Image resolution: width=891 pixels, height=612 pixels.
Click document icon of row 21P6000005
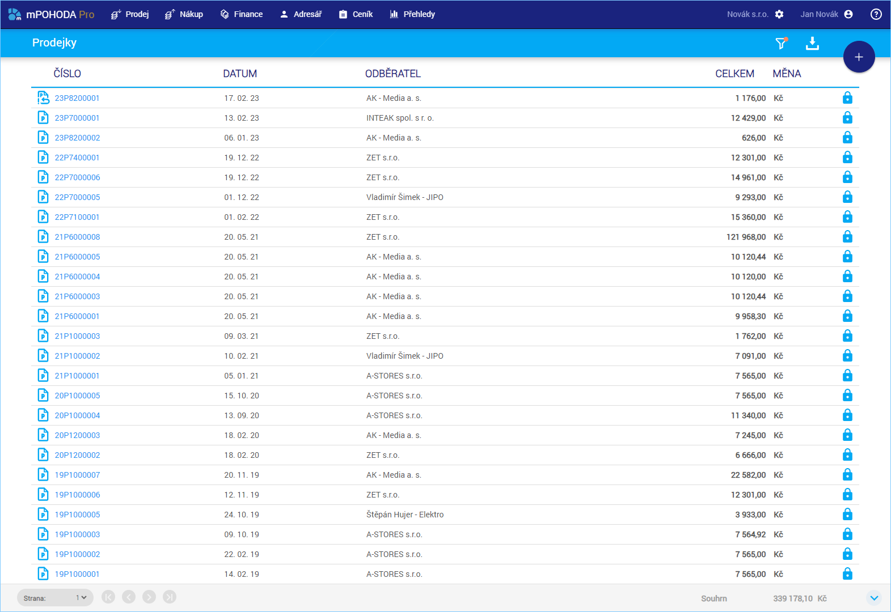[x=43, y=257]
